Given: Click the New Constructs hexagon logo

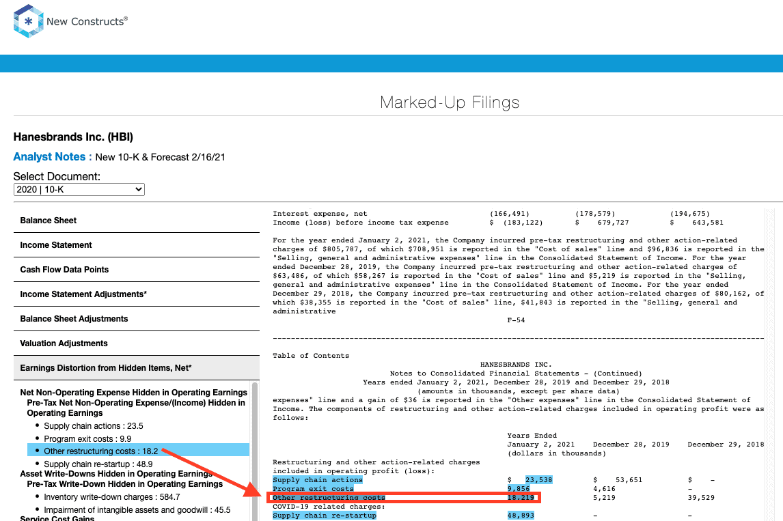Looking at the screenshot, I should tap(29, 21).
